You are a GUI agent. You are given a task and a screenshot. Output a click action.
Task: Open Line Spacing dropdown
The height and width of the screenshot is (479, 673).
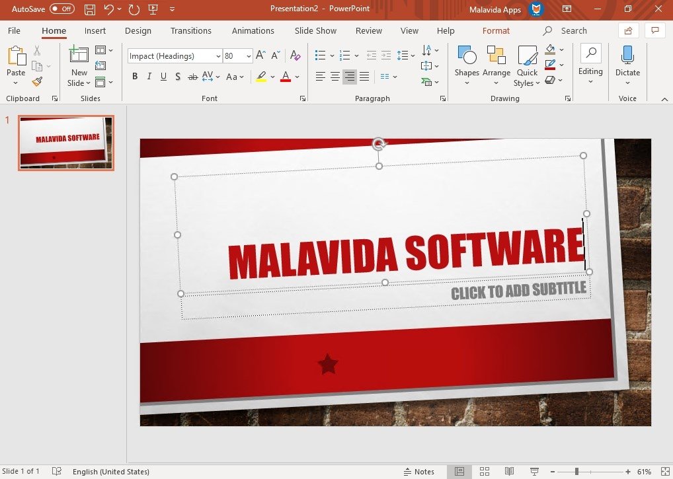[x=406, y=55]
